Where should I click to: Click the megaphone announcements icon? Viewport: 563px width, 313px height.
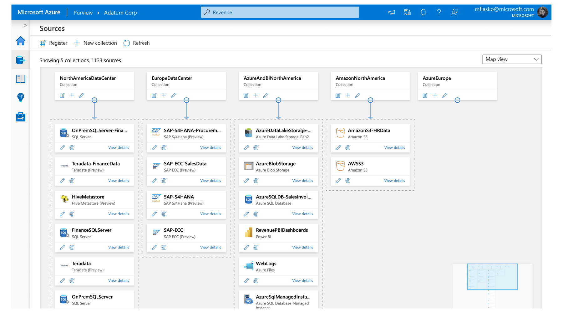pyautogui.click(x=392, y=13)
